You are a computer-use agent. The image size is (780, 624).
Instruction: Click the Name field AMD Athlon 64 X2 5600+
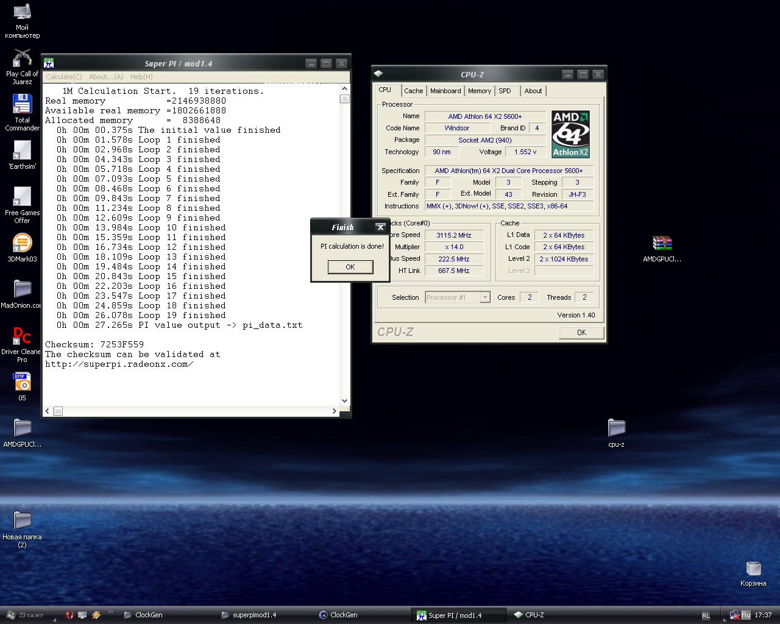pyautogui.click(x=485, y=116)
